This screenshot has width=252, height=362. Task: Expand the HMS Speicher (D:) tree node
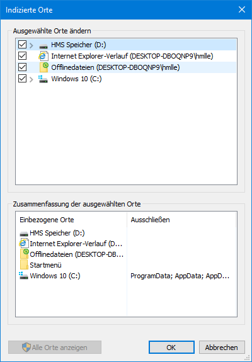[31, 45]
